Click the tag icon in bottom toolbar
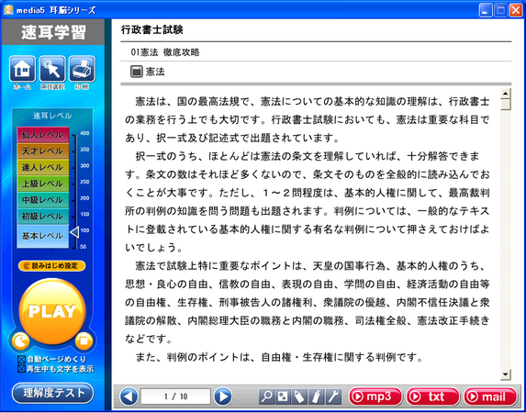The width and height of the screenshot is (526, 413). click(x=299, y=396)
